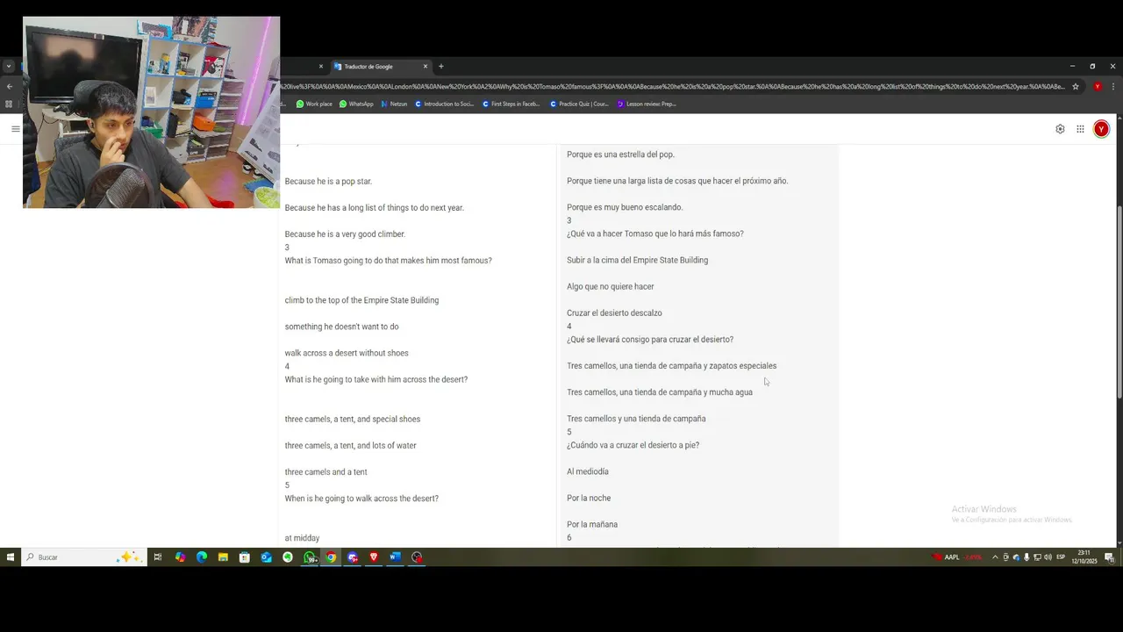Screen dimensions: 1123x632
Task: Close the tab left of Traductor de Google
Action: coord(320,67)
